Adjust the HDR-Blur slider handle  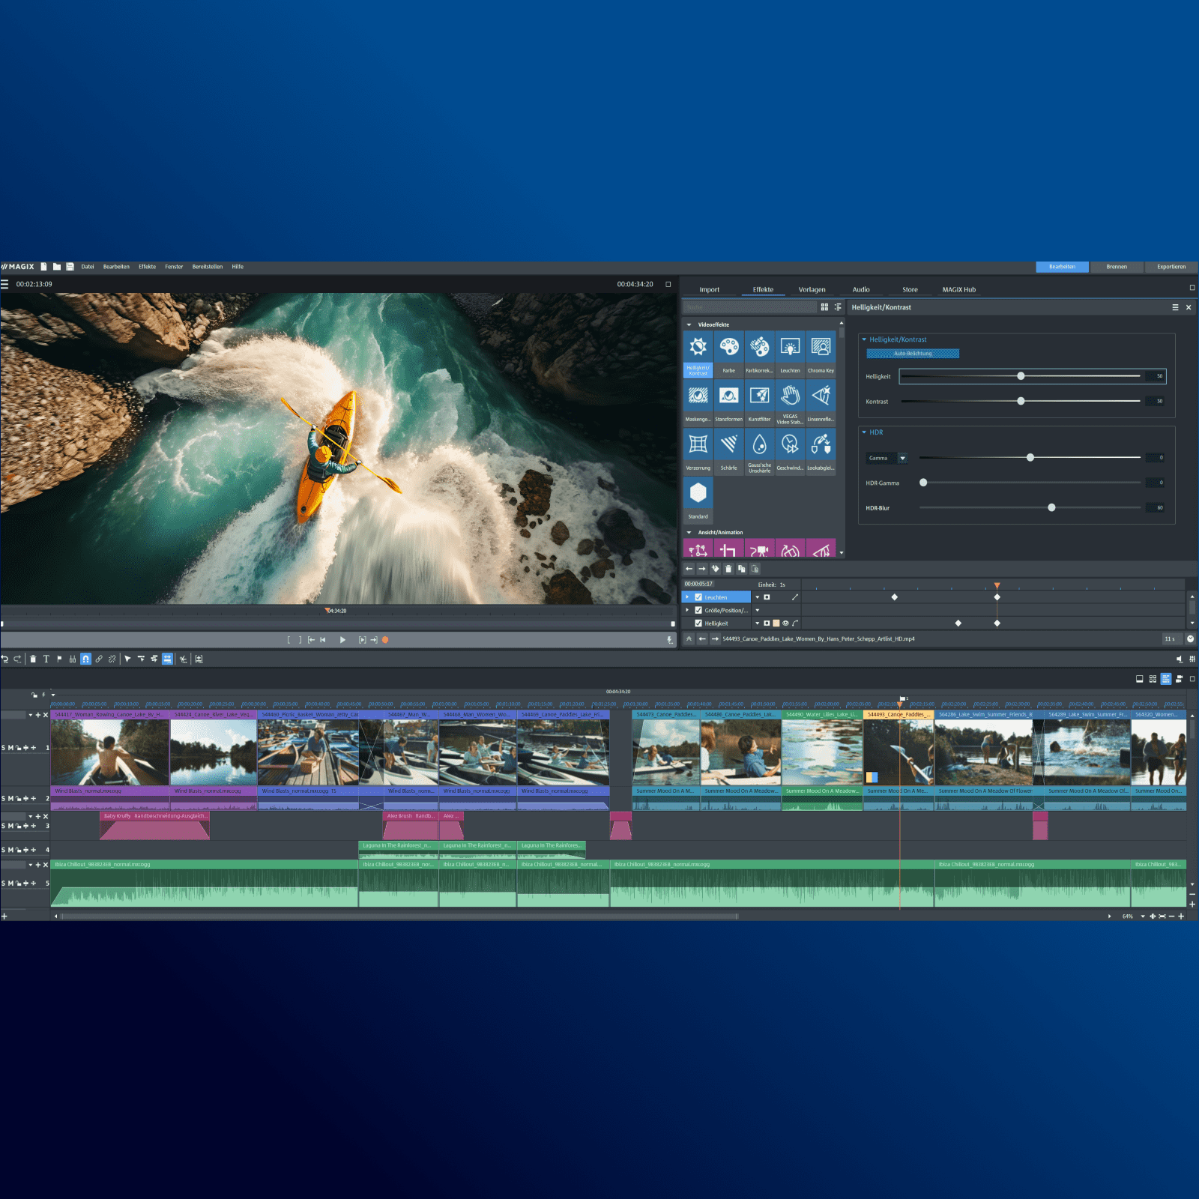1051,507
